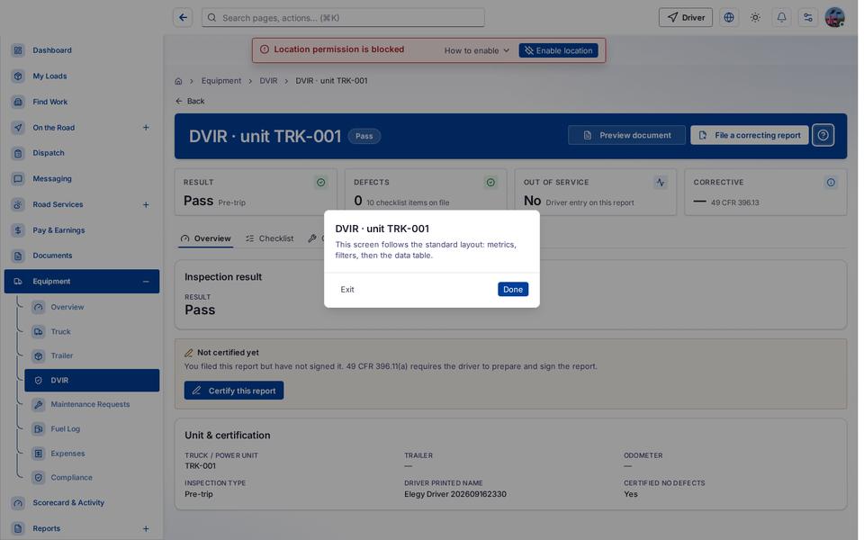This screenshot has width=864, height=540.
Task: Open Dashboard from the sidebar
Action: pos(82,50)
